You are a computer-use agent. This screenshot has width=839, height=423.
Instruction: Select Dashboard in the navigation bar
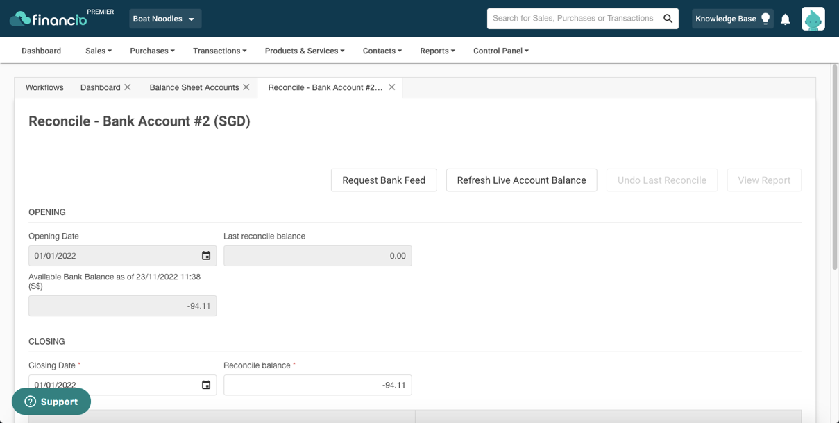(x=41, y=51)
